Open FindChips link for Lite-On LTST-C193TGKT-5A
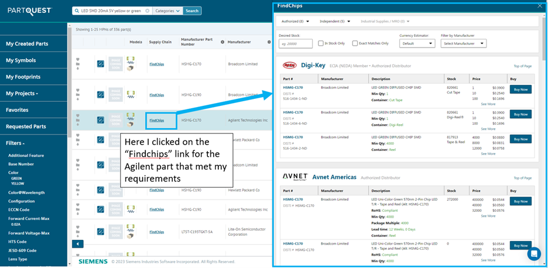The height and width of the screenshot is (268, 548). click(x=156, y=232)
